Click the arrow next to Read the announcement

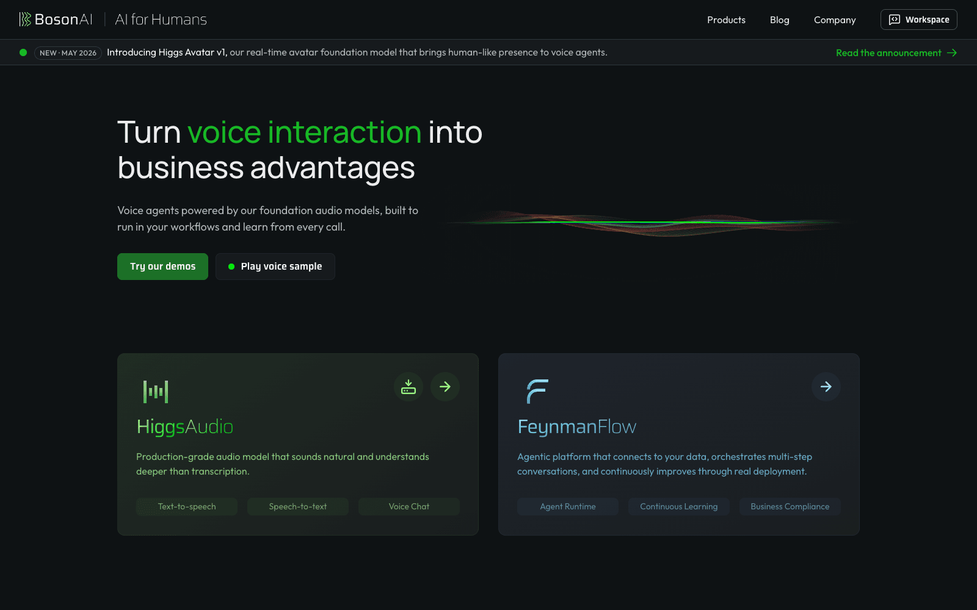(x=952, y=53)
